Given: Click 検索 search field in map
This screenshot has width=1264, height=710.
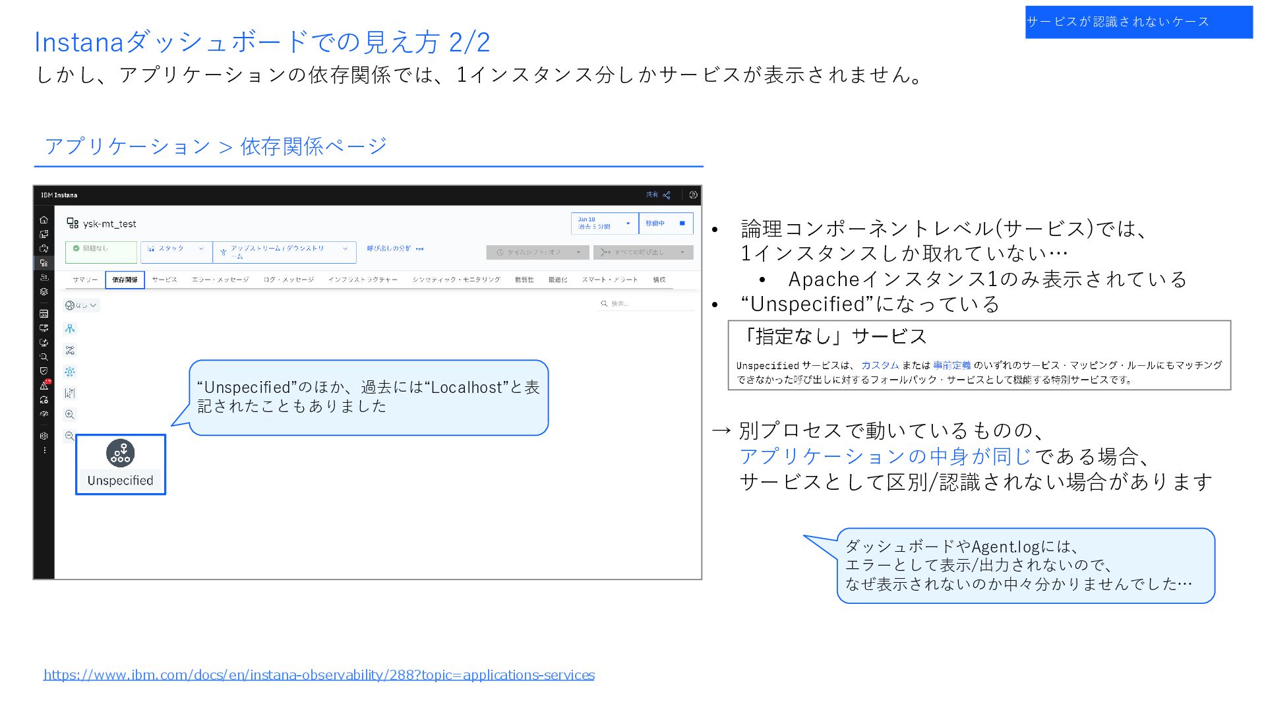Looking at the screenshot, I should click(646, 304).
